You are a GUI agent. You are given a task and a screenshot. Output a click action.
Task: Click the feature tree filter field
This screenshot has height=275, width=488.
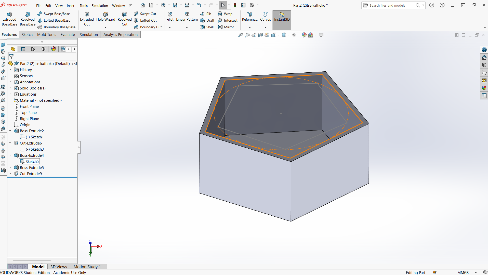coord(43,57)
